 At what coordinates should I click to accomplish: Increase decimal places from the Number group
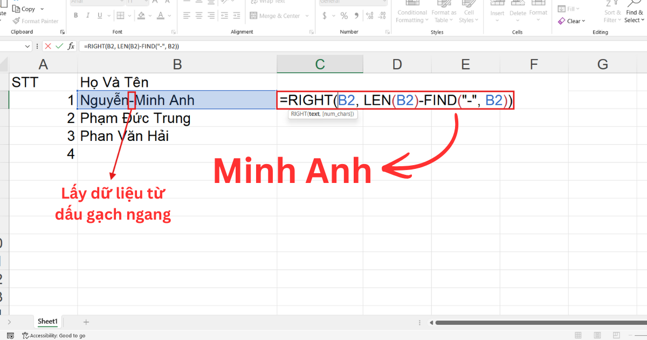[x=369, y=15]
